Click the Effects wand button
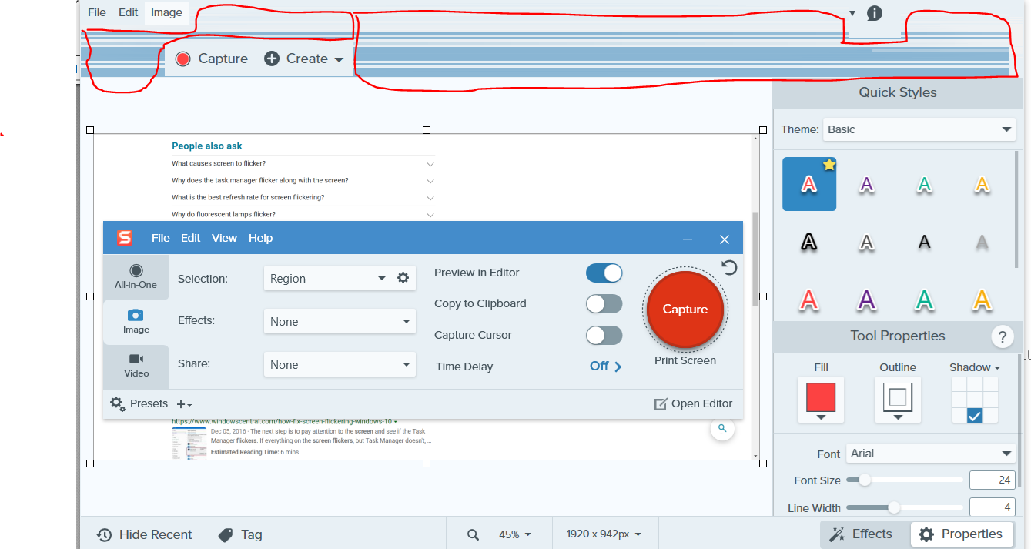 click(x=861, y=534)
